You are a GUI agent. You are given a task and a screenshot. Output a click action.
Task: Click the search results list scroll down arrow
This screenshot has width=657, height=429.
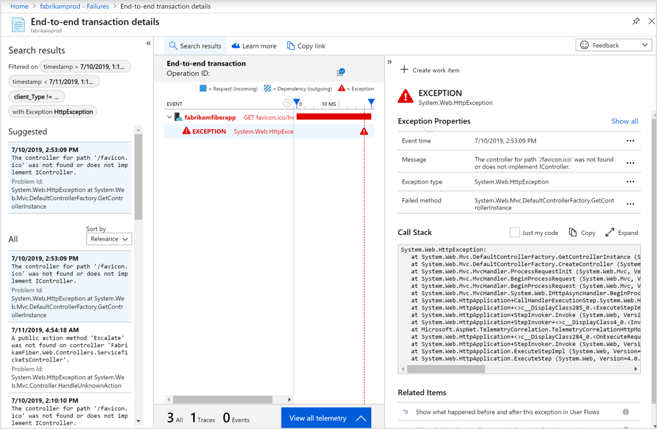pyautogui.click(x=139, y=421)
